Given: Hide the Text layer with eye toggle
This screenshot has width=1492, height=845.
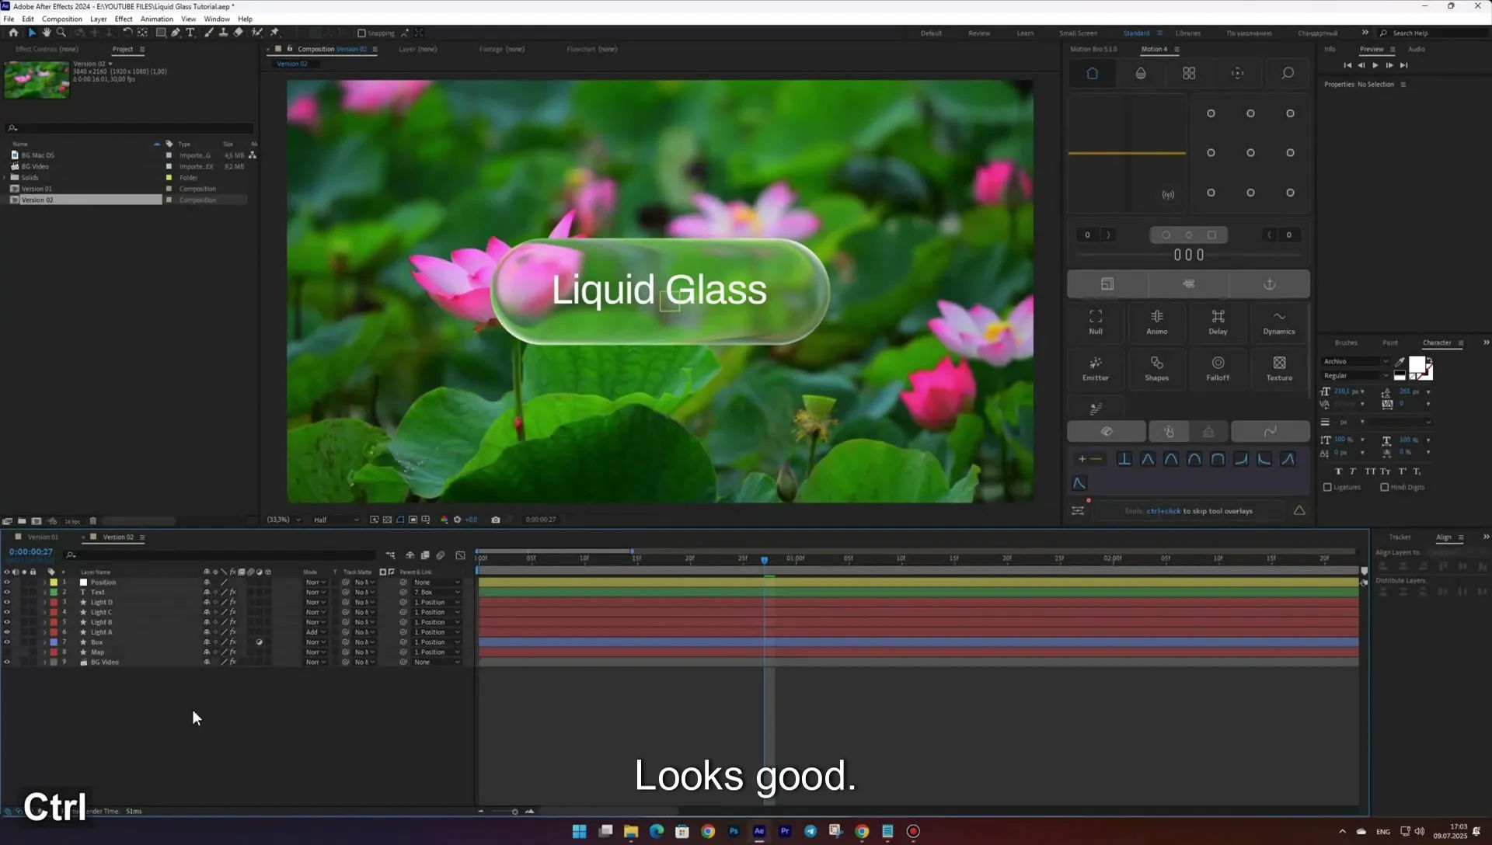Looking at the screenshot, I should click(7, 593).
